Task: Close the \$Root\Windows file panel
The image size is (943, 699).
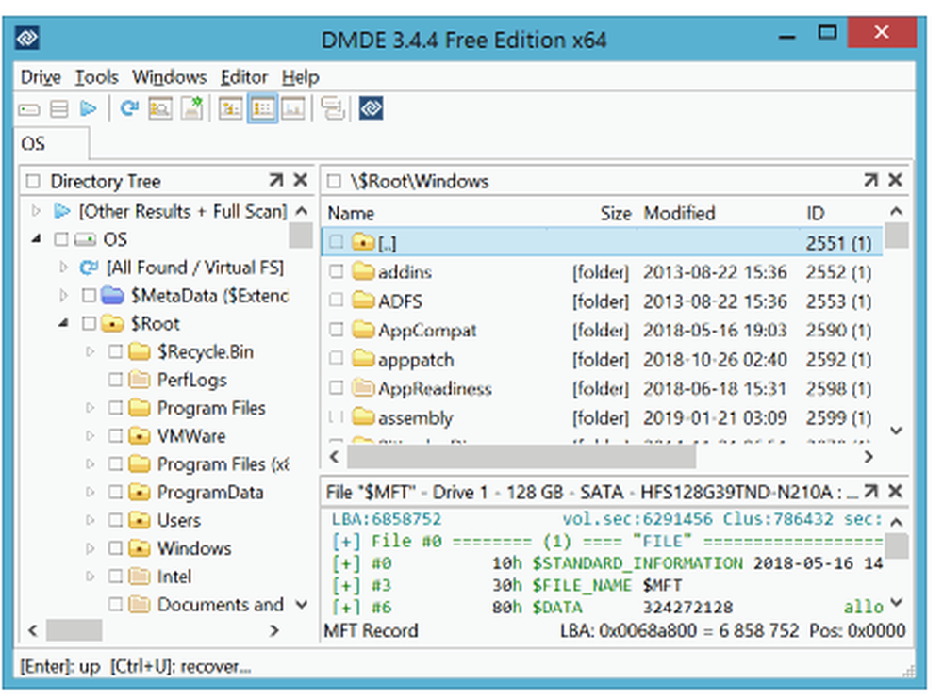Action: point(895,180)
